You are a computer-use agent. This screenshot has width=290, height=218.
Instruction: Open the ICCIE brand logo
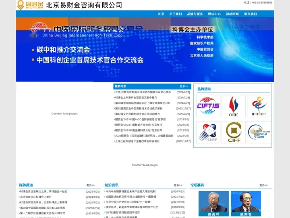click(259, 106)
